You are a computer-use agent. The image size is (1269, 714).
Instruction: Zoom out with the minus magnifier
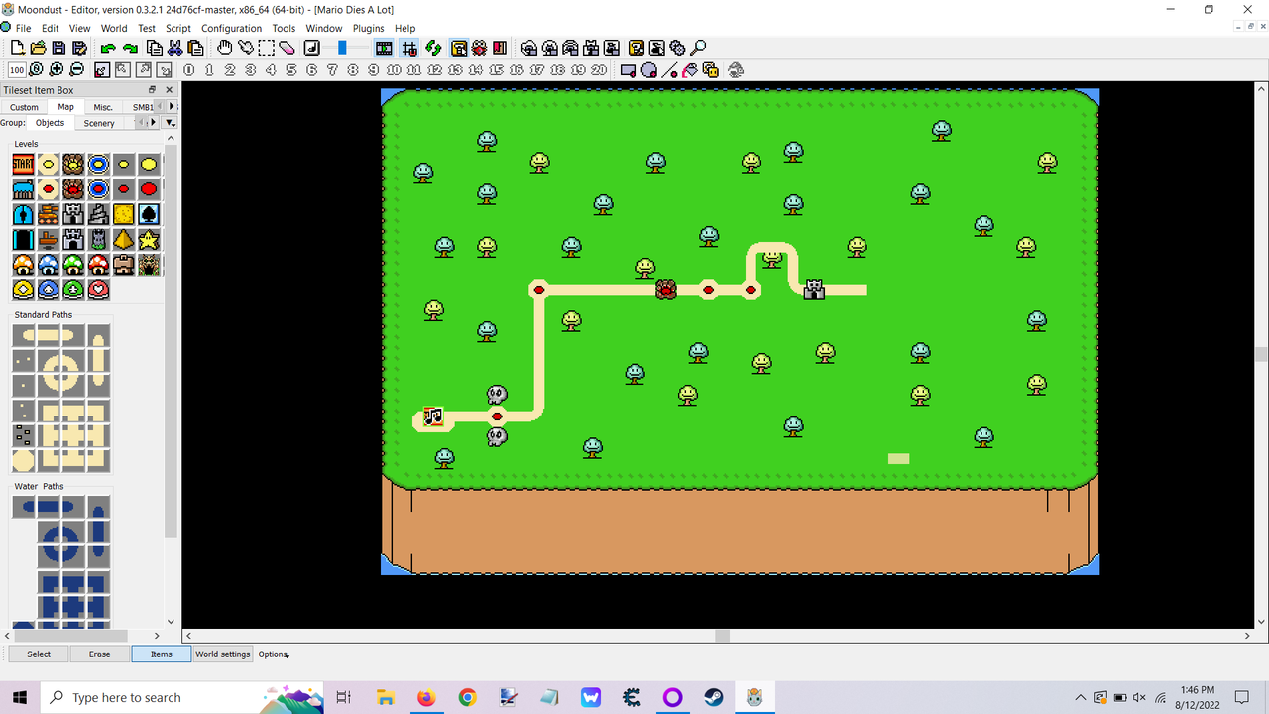pyautogui.click(x=77, y=70)
